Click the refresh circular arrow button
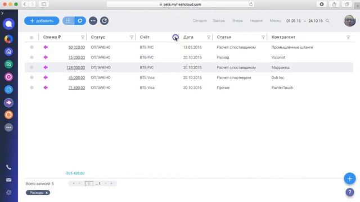Image resolution: width=360 pixels, height=202 pixels. (x=104, y=21)
